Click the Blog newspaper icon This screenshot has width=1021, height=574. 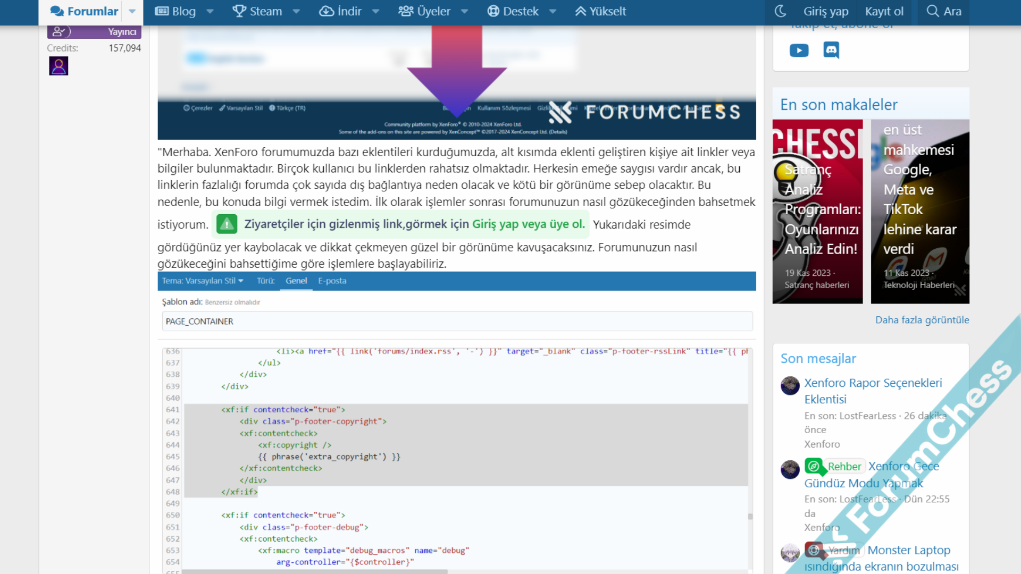click(162, 11)
